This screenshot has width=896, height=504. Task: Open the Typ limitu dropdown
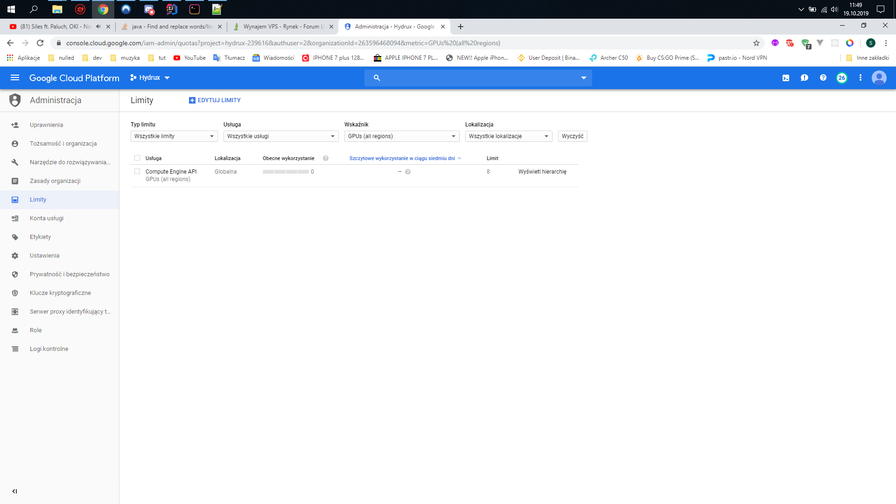[x=174, y=136]
